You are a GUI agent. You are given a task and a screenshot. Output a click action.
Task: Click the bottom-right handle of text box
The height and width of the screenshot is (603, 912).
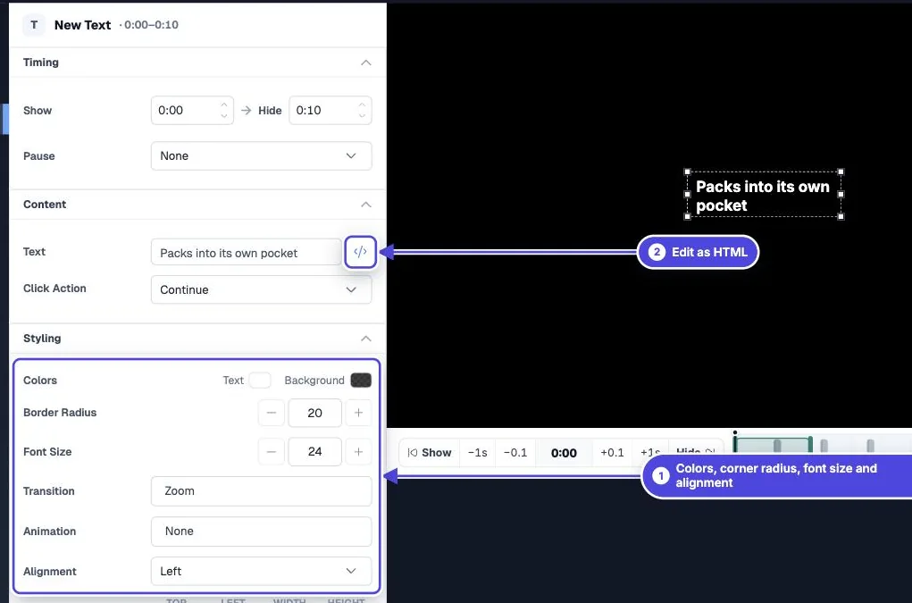click(x=841, y=216)
